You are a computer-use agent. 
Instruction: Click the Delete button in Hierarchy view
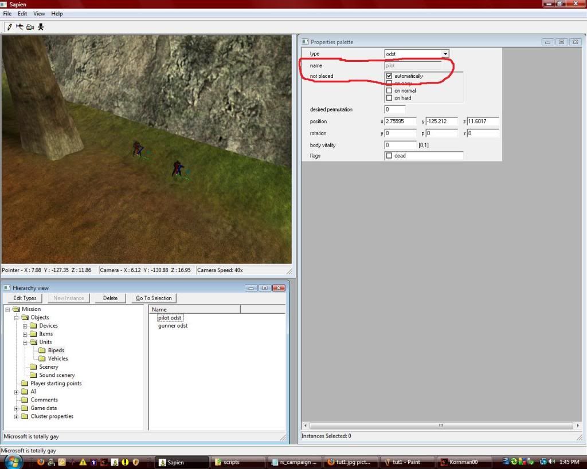click(x=110, y=298)
